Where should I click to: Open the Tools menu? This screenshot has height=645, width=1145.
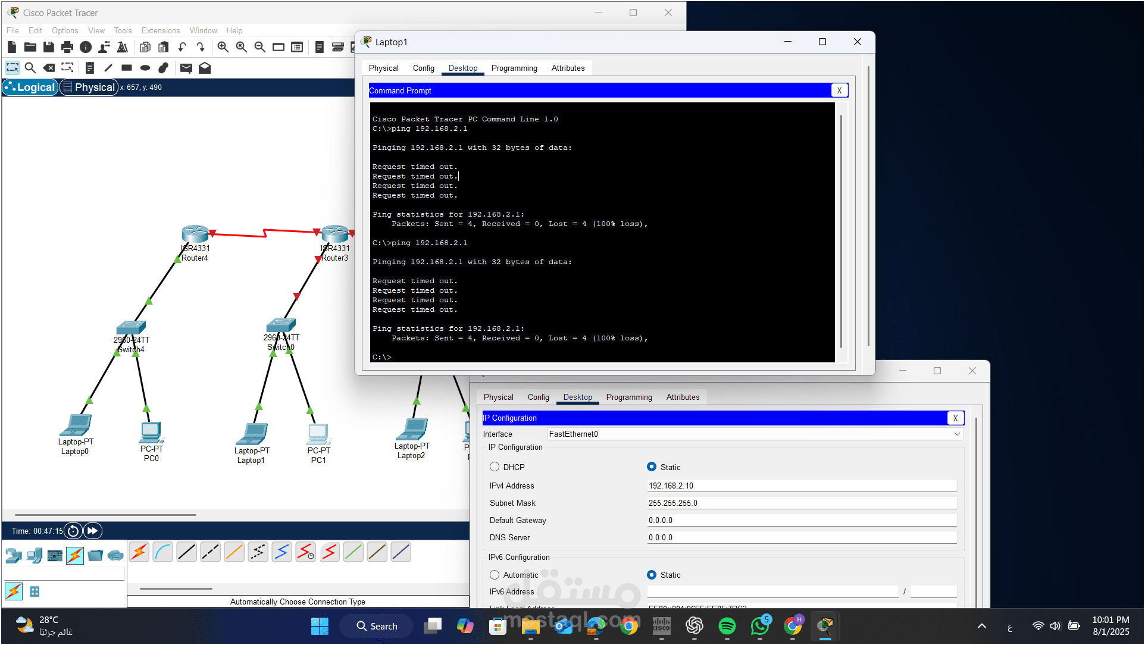click(123, 30)
